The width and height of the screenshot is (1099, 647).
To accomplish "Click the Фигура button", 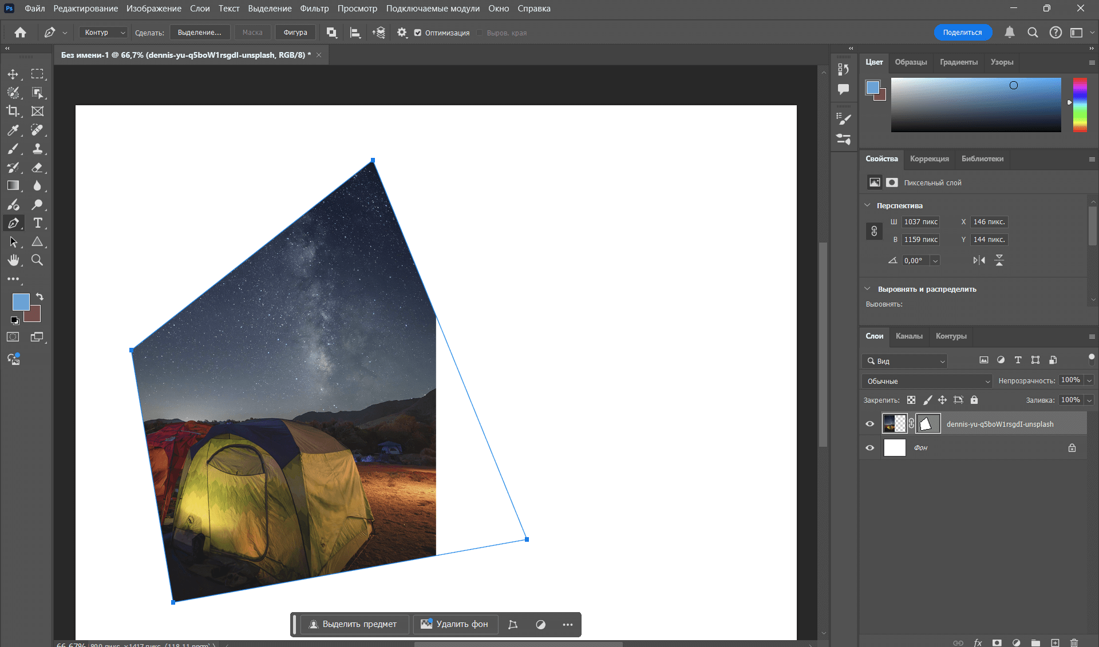I will [295, 33].
